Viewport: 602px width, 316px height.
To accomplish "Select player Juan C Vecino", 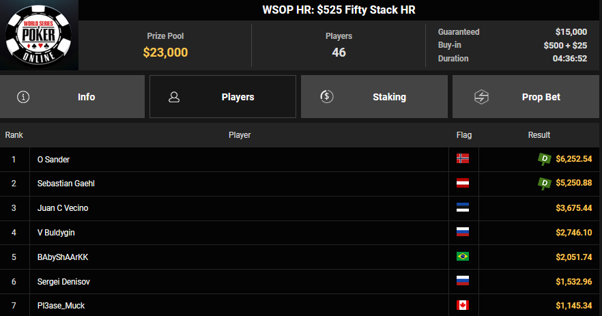I will [63, 208].
